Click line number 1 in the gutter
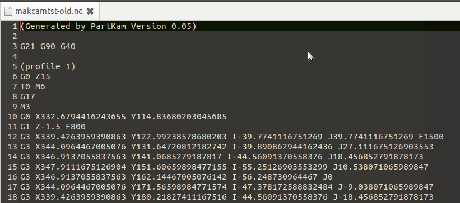Image resolution: width=460 pixels, height=203 pixels. 14,26
